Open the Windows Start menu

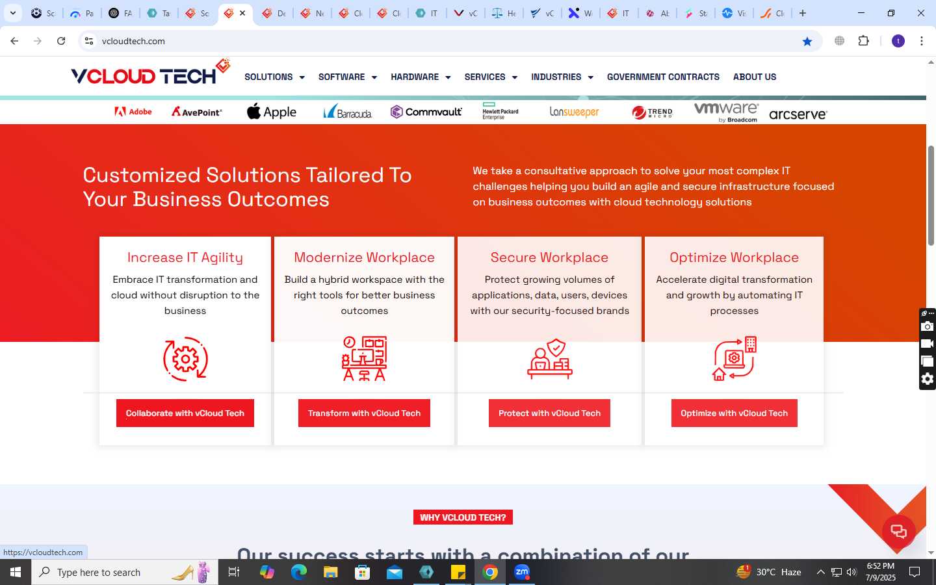(x=16, y=572)
